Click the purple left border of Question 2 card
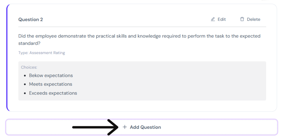This screenshot has width=284, height=139. [7, 58]
